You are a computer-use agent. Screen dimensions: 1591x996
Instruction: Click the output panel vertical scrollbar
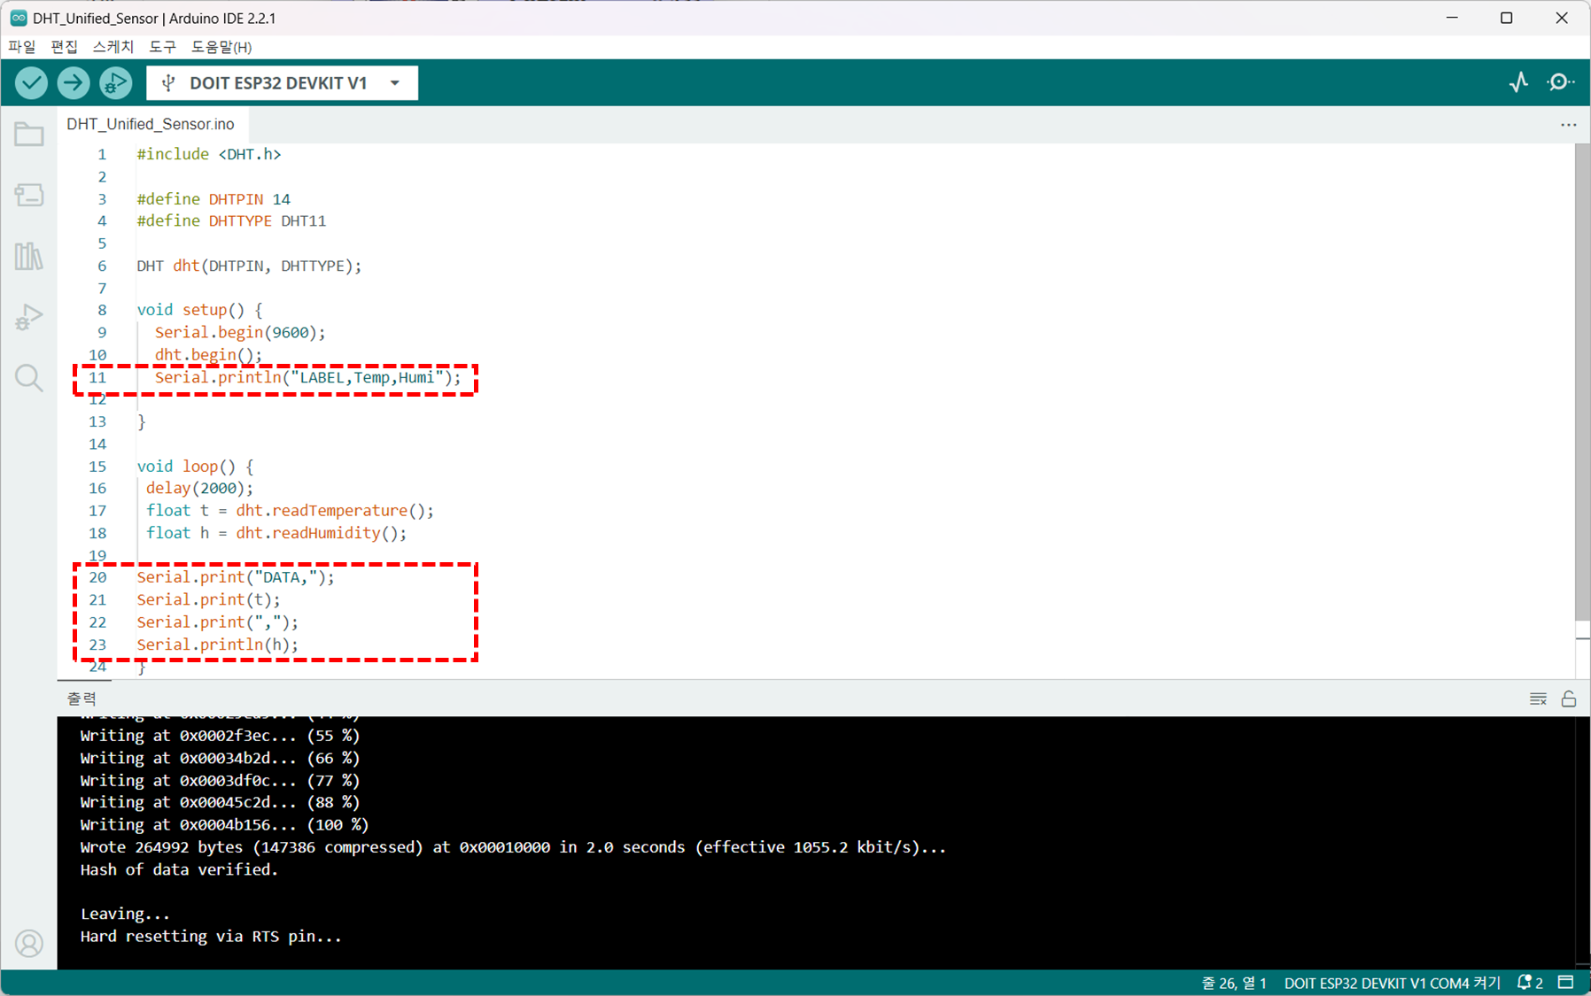1582,841
